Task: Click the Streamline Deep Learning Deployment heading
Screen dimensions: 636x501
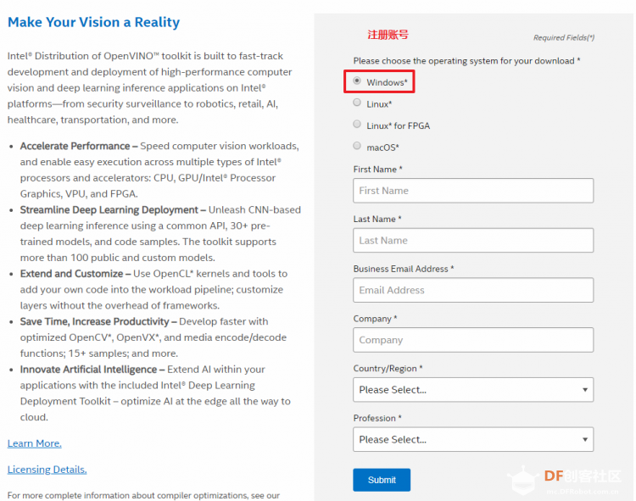Action: pos(109,210)
